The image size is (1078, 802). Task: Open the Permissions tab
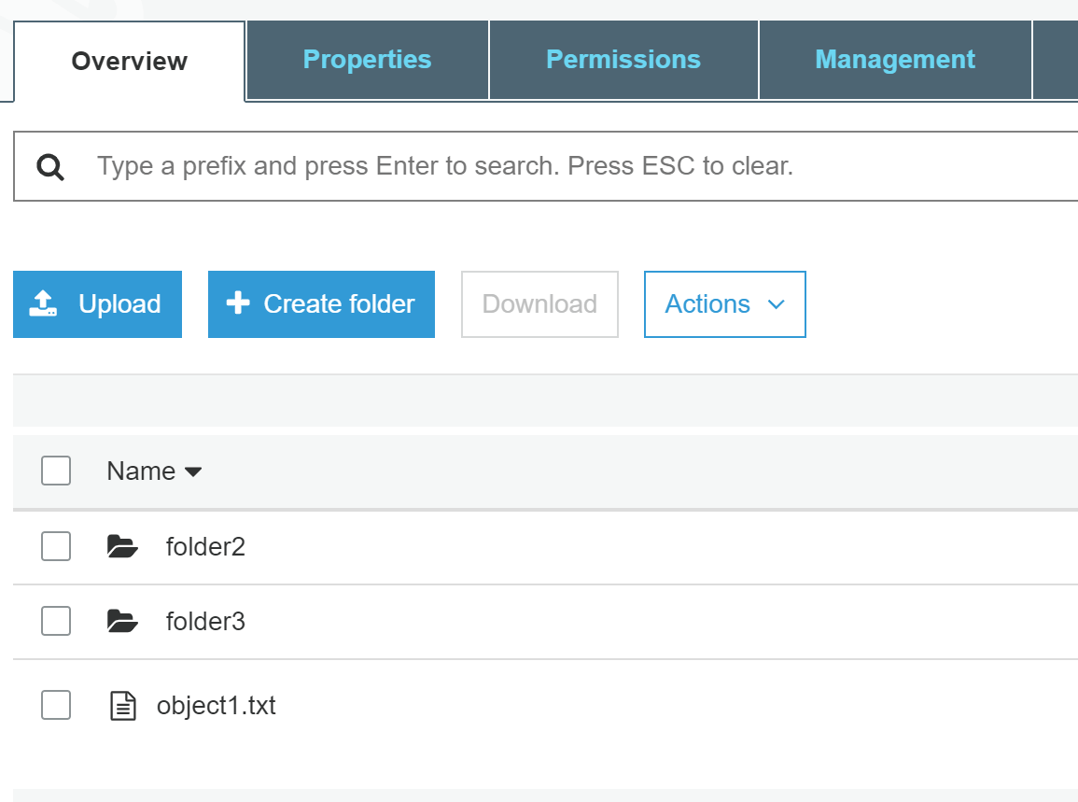pyautogui.click(x=623, y=60)
